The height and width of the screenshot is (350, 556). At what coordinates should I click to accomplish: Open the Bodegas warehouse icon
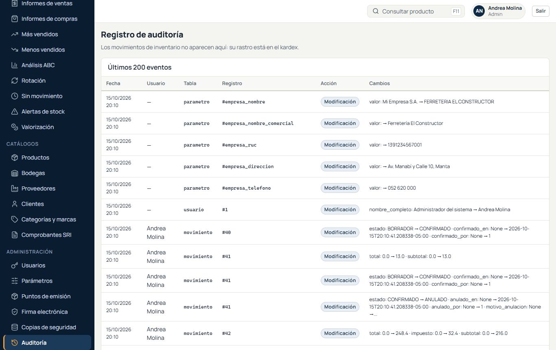click(x=15, y=173)
